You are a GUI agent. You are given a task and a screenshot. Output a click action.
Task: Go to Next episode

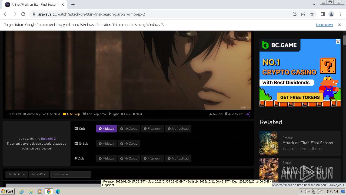pyautogui.click(x=138, y=114)
